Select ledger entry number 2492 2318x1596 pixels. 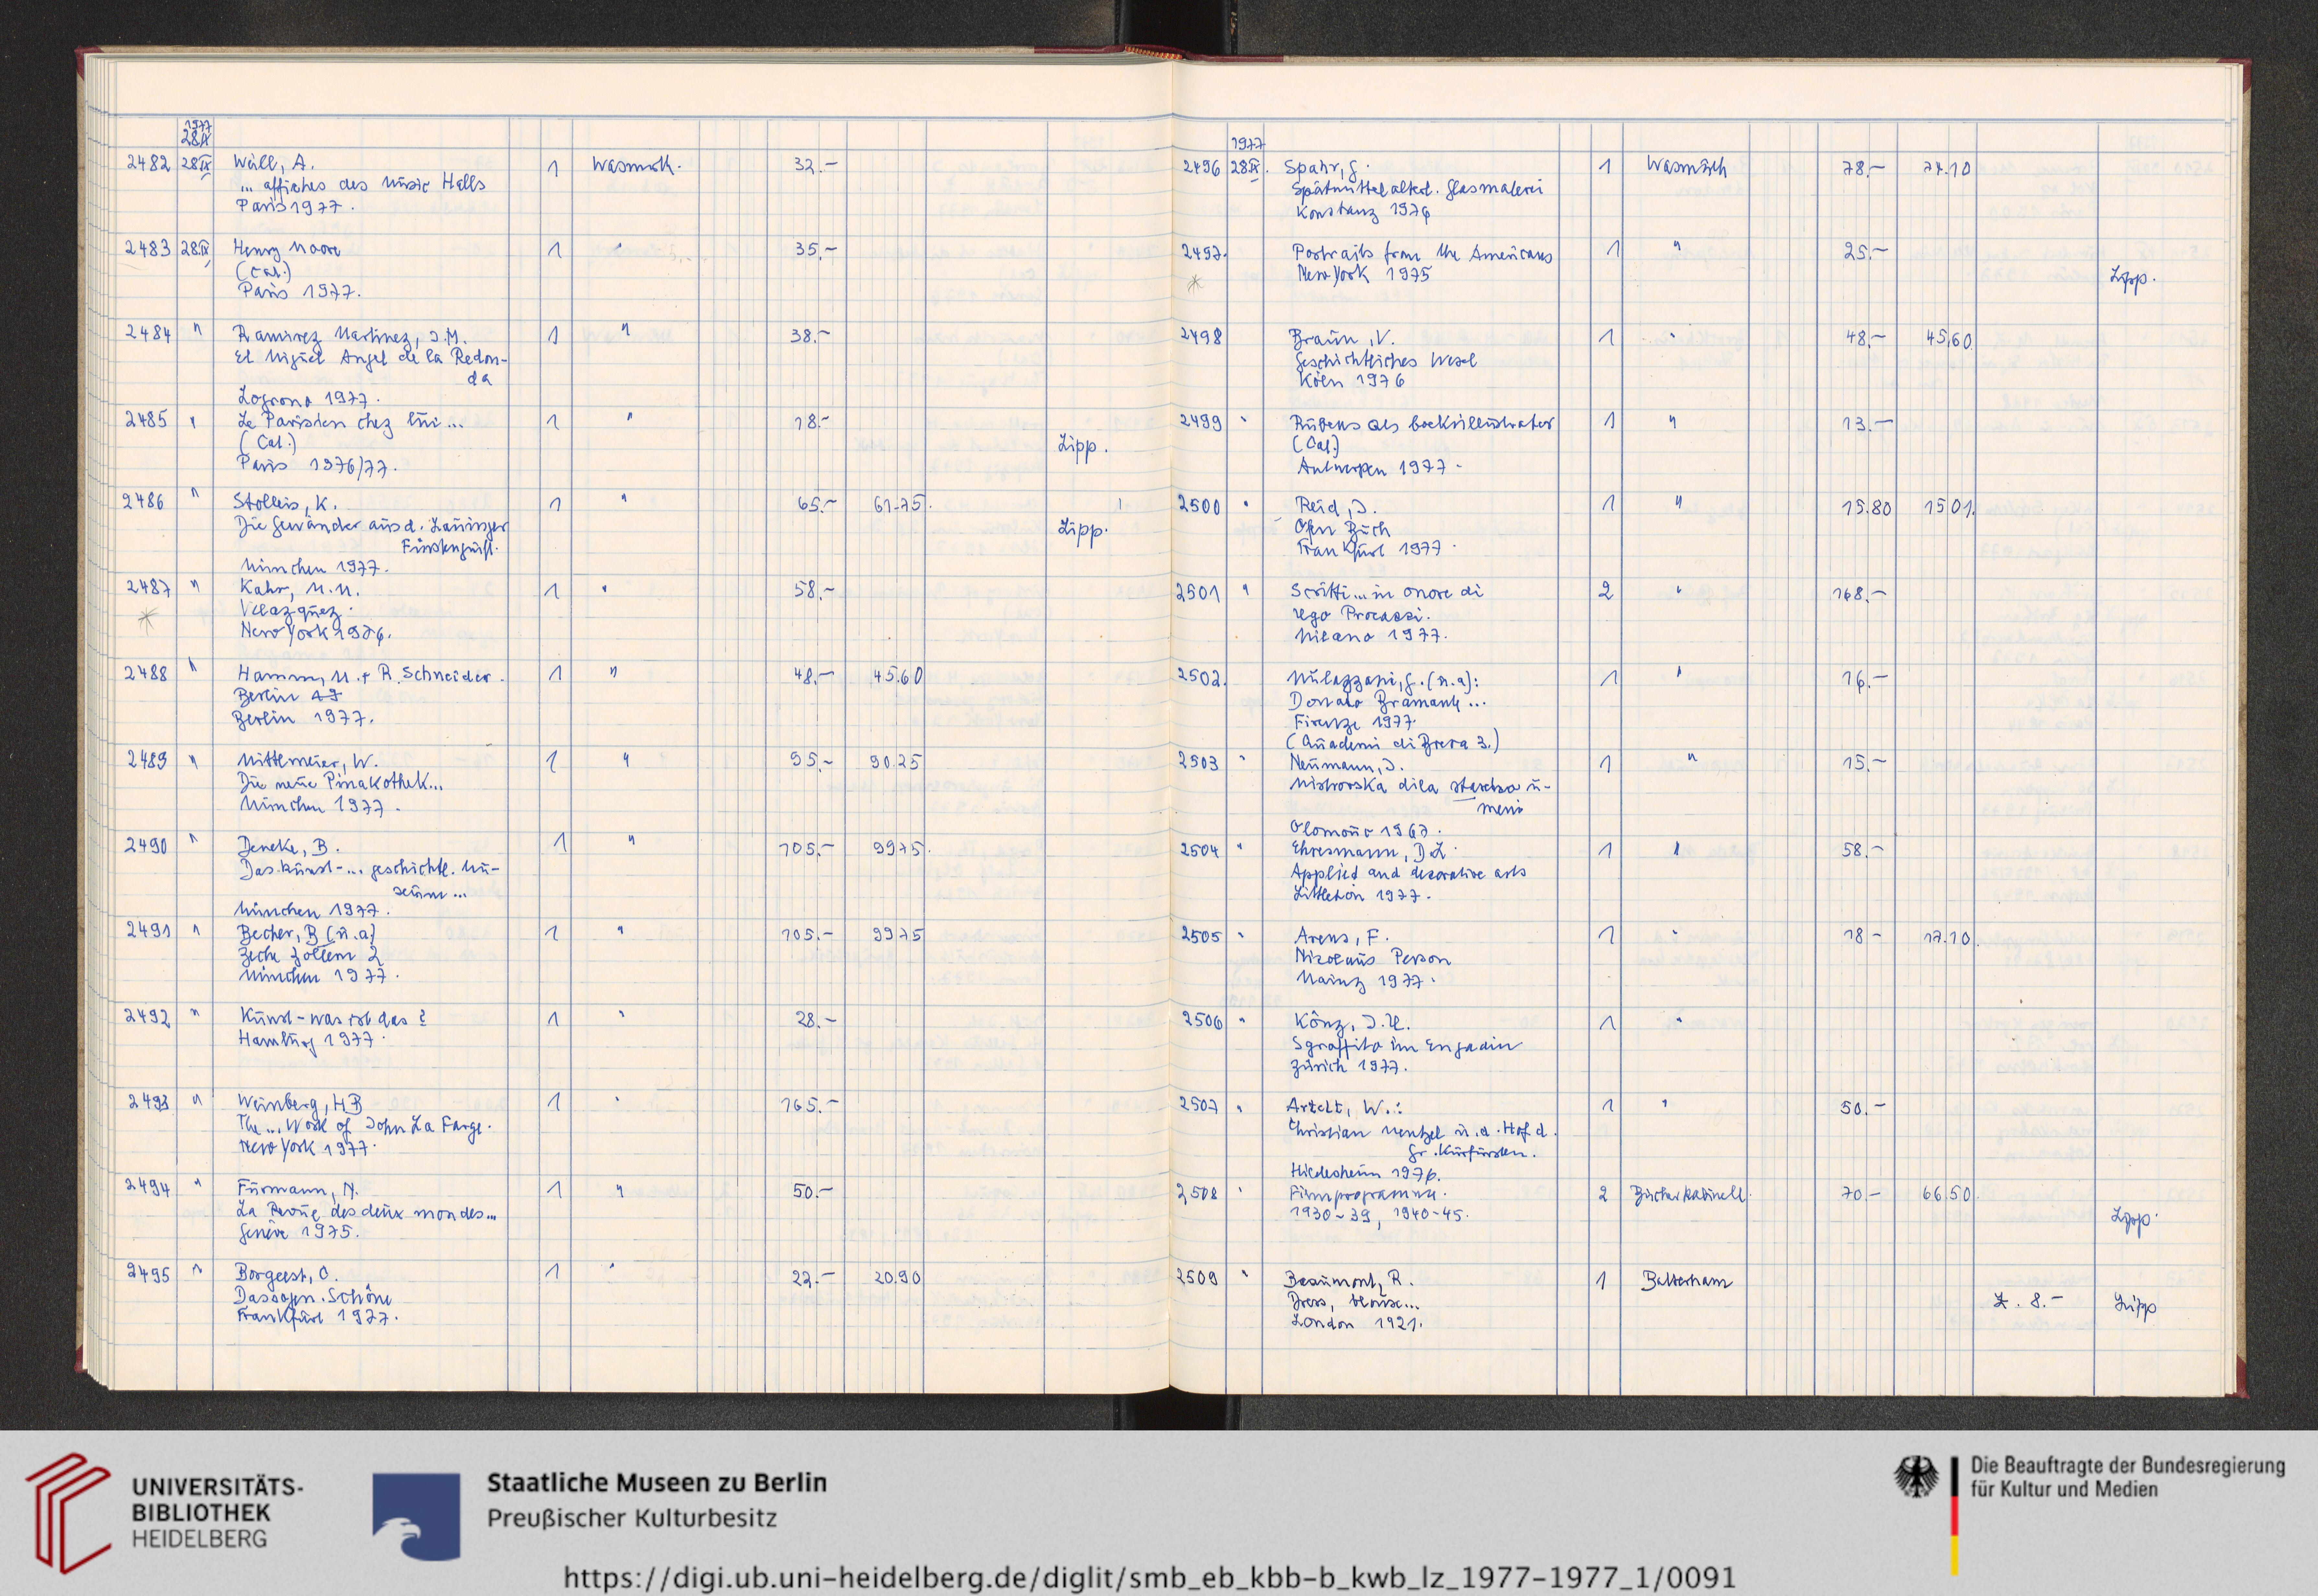coord(148,1017)
